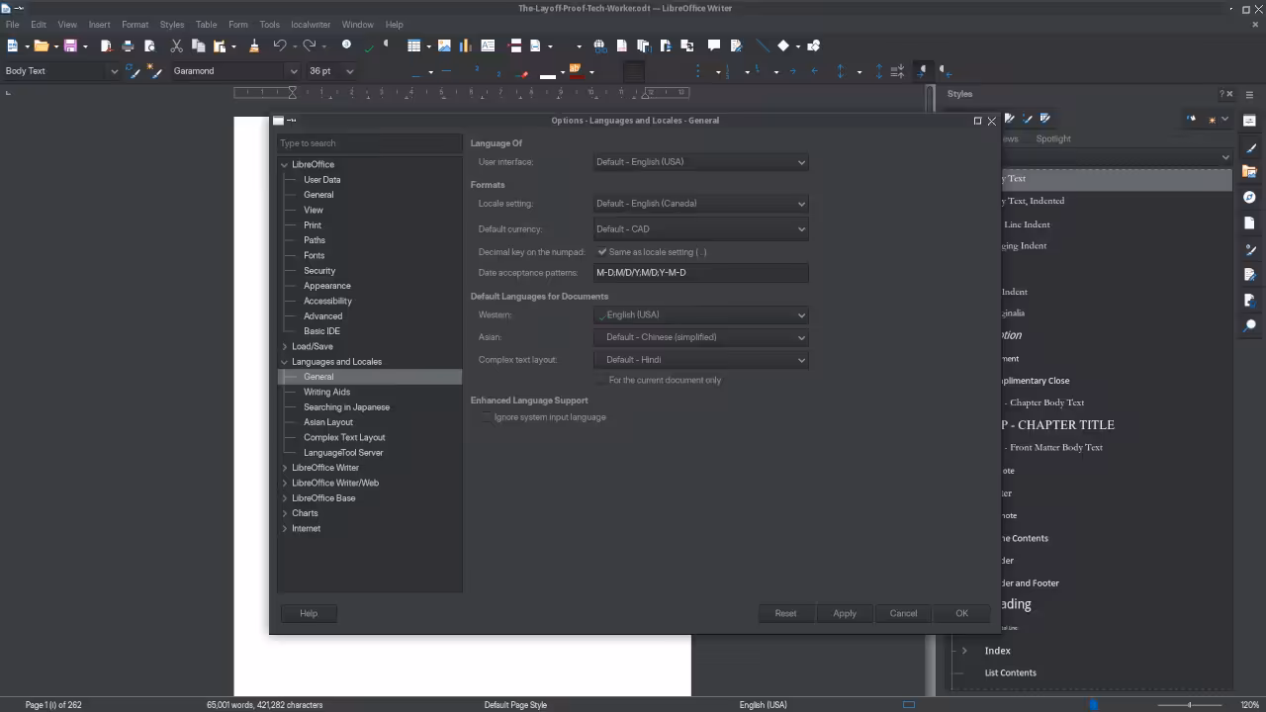Open the Default currency dropdown

click(700, 229)
